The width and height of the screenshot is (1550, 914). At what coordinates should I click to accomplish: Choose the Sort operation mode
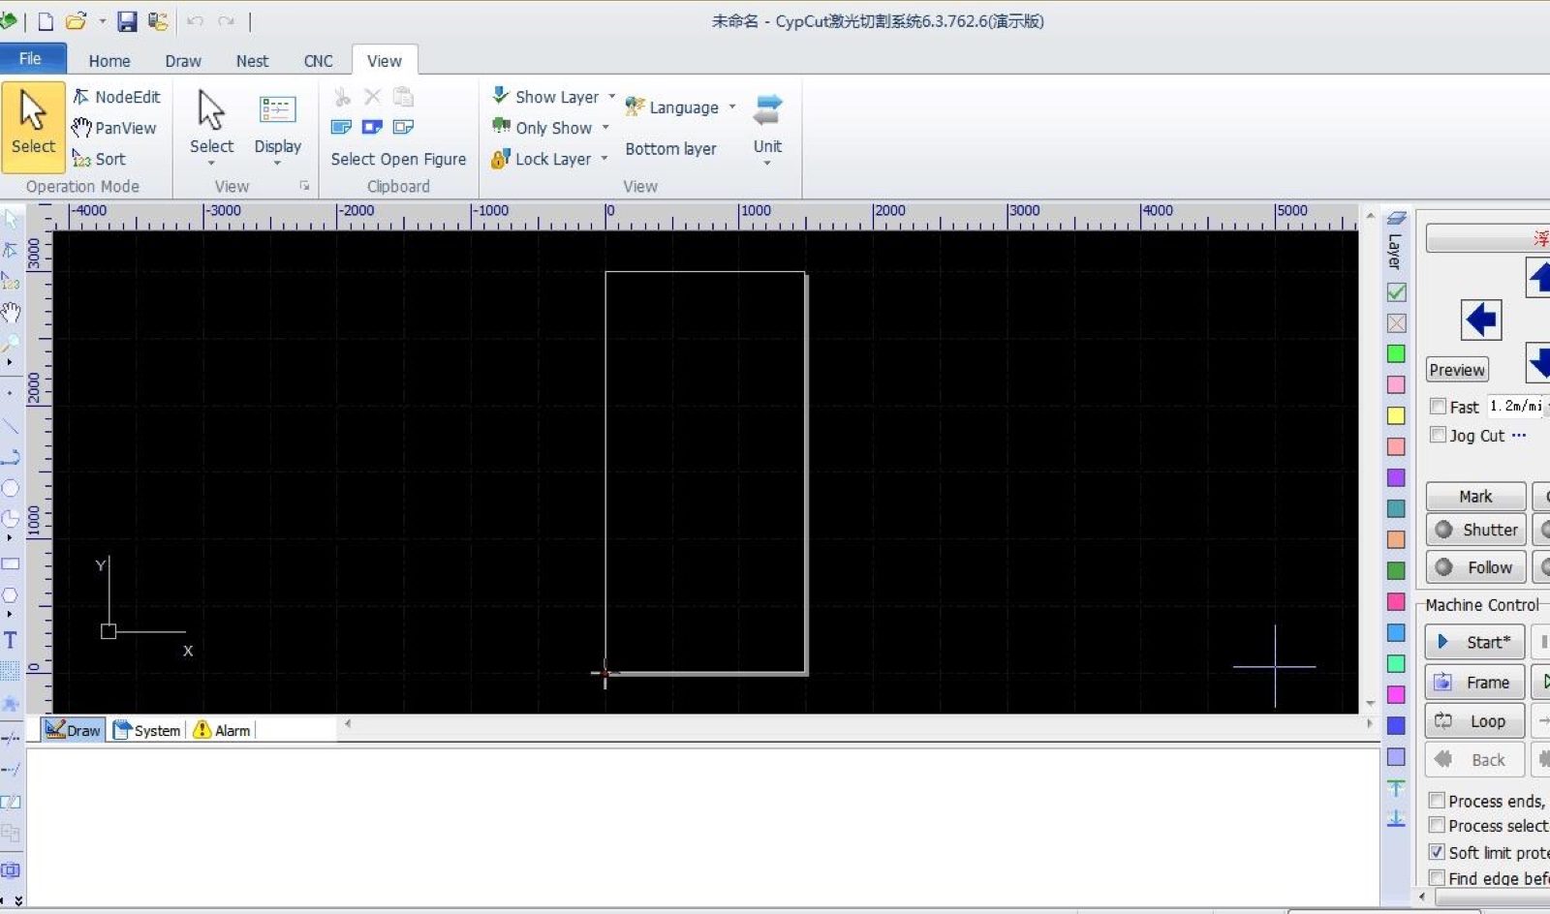pyautogui.click(x=99, y=159)
